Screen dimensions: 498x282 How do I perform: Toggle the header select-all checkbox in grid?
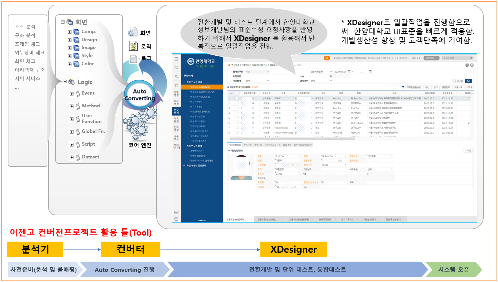(x=237, y=93)
